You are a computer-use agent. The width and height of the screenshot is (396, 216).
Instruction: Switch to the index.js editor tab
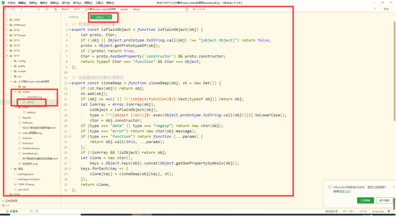click(74, 17)
